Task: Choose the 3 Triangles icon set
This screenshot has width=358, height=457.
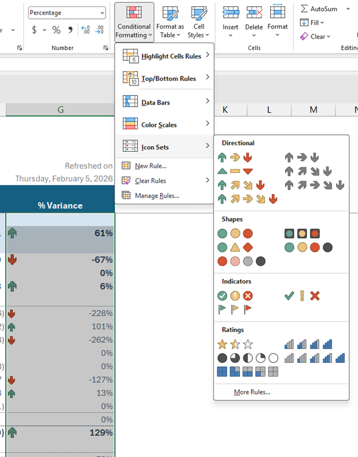Action: (235, 171)
